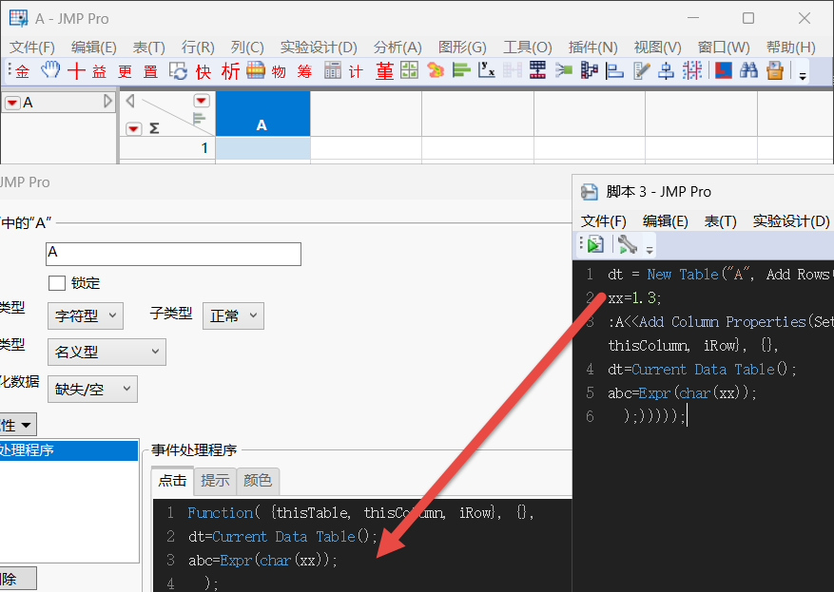Open 插件(N) menu

tap(592, 48)
